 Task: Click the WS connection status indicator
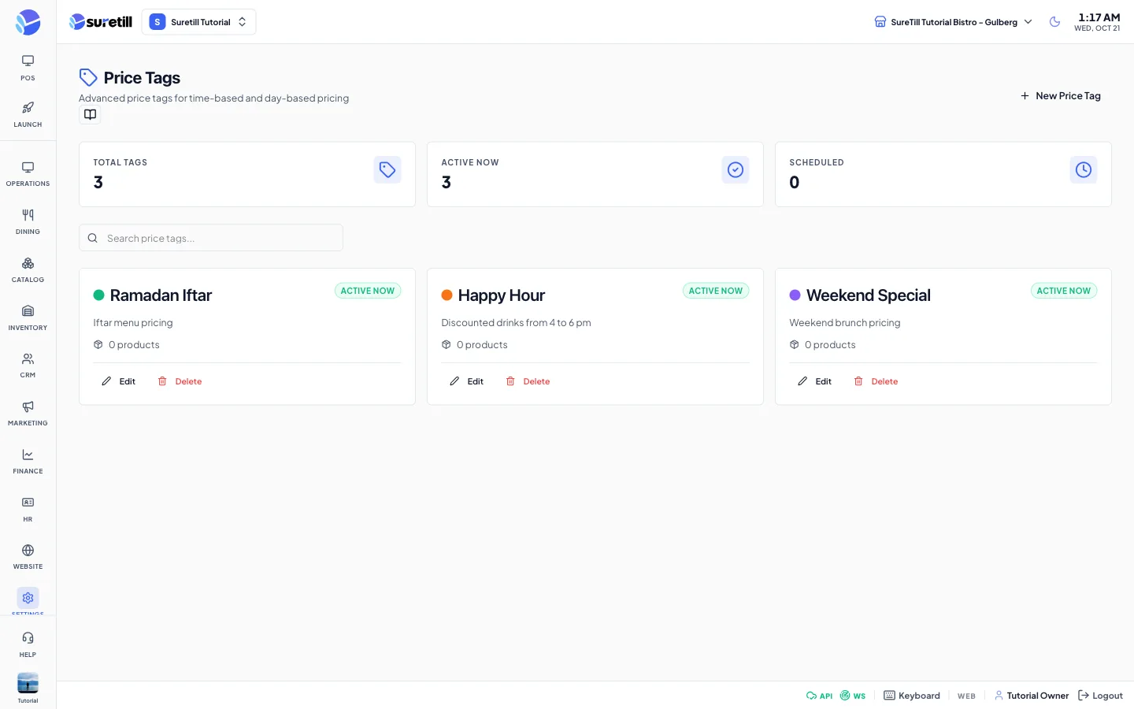tap(853, 696)
